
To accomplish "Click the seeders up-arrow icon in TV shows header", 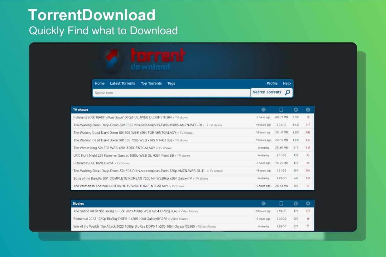I will 296,110.
